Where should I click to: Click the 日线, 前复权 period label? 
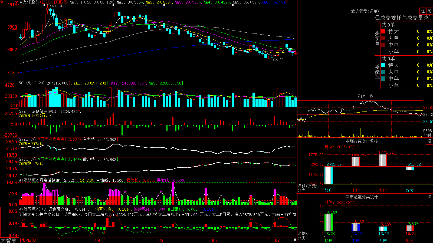[54, 2]
